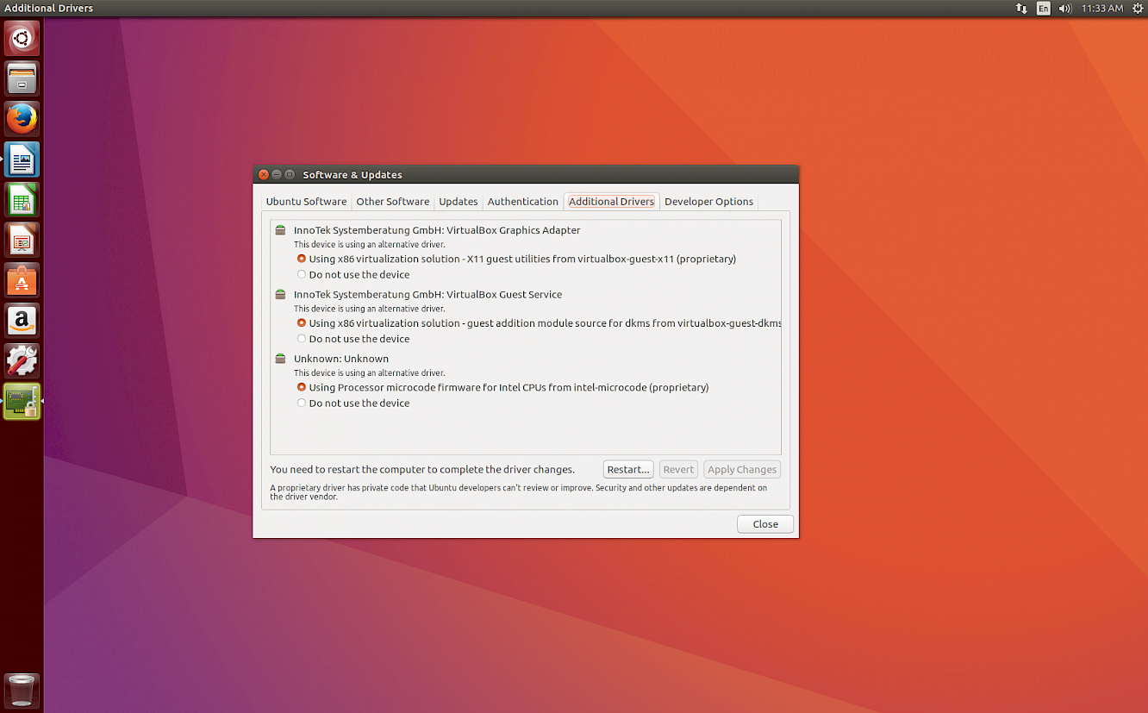This screenshot has height=713, width=1148.
Task: Maximize the Software & Updates window
Action: (290, 174)
